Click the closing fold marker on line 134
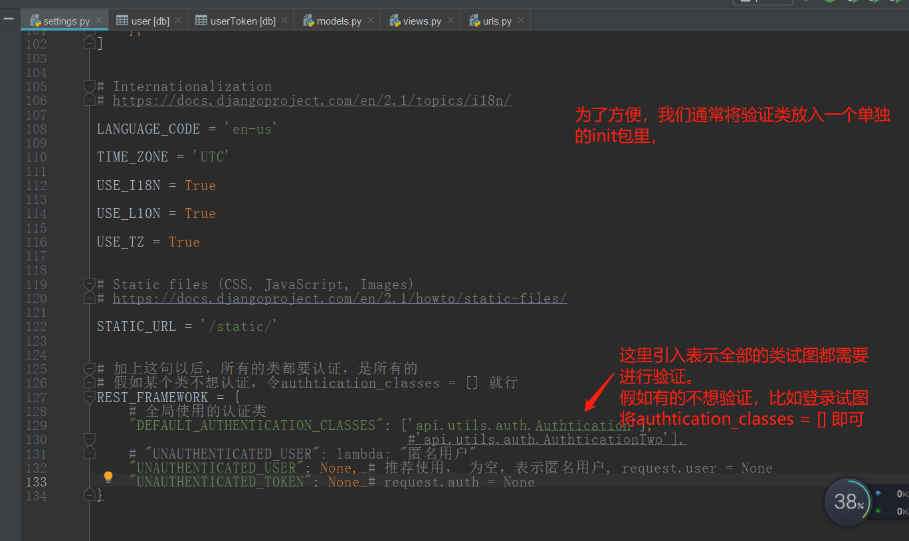909x541 pixels. click(x=90, y=494)
